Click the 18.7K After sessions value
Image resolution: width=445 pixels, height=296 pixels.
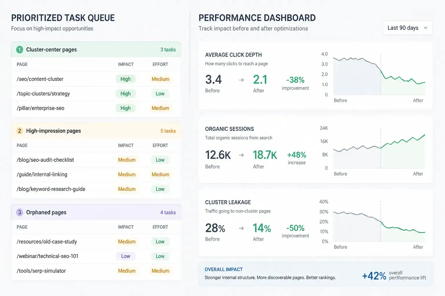pyautogui.click(x=265, y=155)
